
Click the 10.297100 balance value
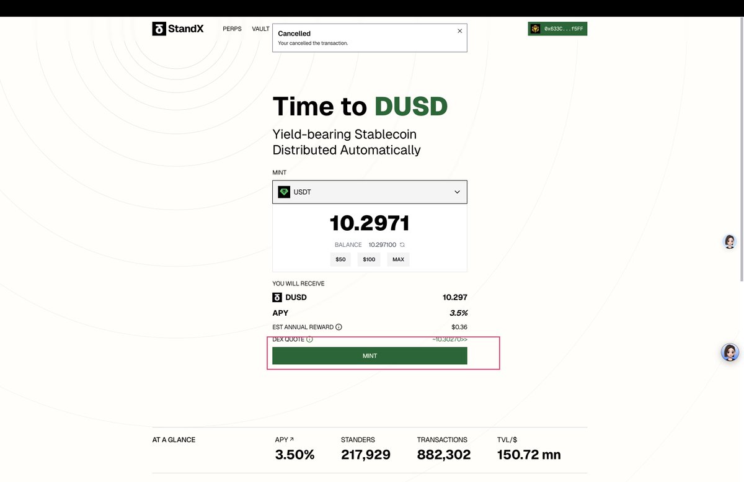click(x=383, y=245)
